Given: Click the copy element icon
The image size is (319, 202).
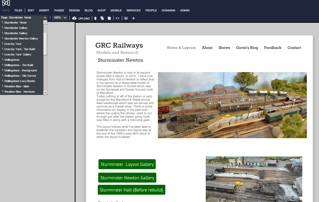Looking at the screenshot, I should click(x=102, y=18).
